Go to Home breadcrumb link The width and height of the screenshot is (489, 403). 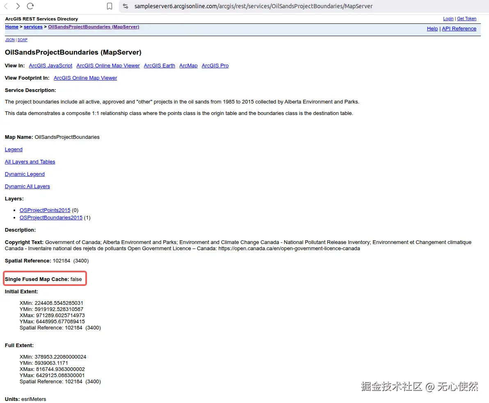[x=12, y=27]
